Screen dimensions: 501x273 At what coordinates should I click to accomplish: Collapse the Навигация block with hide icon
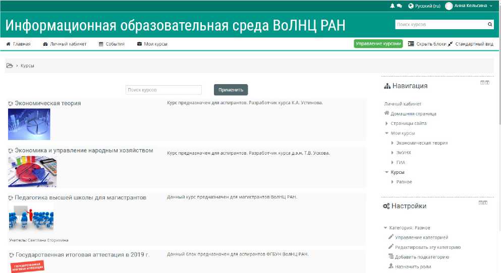(x=482, y=83)
